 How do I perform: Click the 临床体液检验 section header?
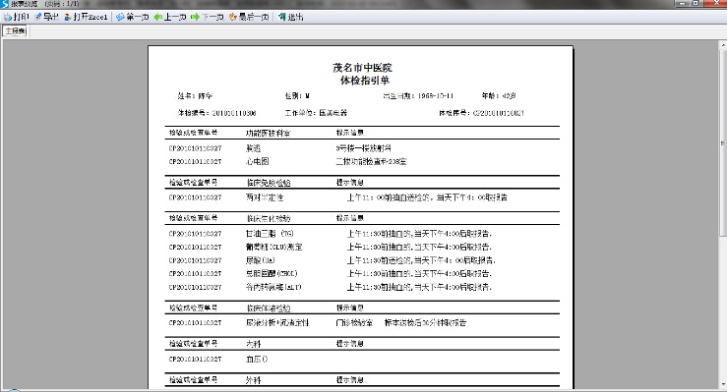click(269, 308)
